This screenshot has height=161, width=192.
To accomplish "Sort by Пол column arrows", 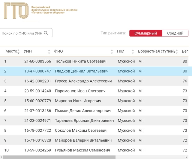I will click(x=133, y=51).
